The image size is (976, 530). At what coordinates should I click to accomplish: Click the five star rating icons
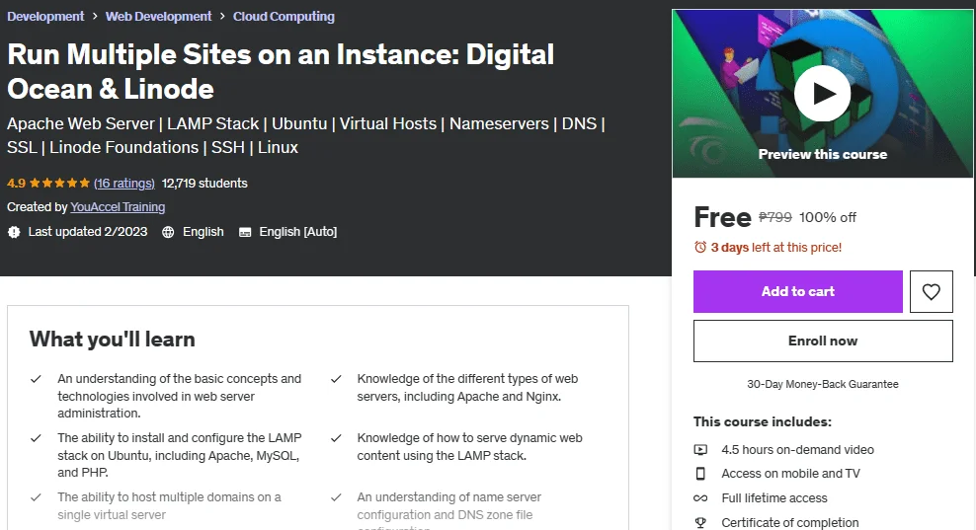click(x=59, y=183)
